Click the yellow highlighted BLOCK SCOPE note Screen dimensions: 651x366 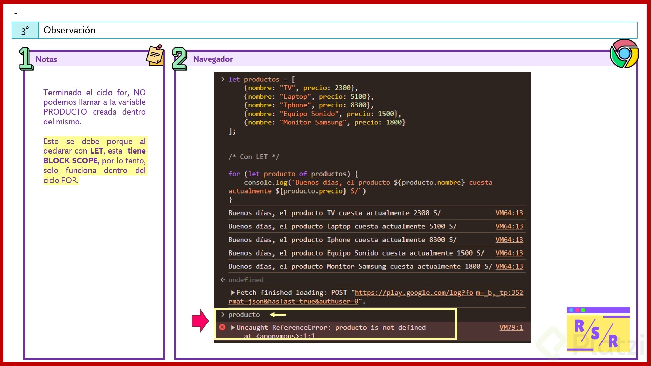tap(71, 161)
